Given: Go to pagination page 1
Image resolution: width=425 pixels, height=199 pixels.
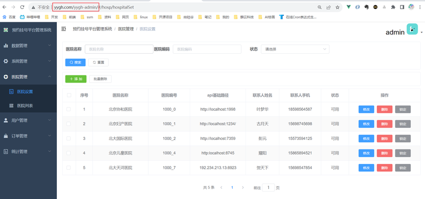Looking at the screenshot, I should click(232, 188).
